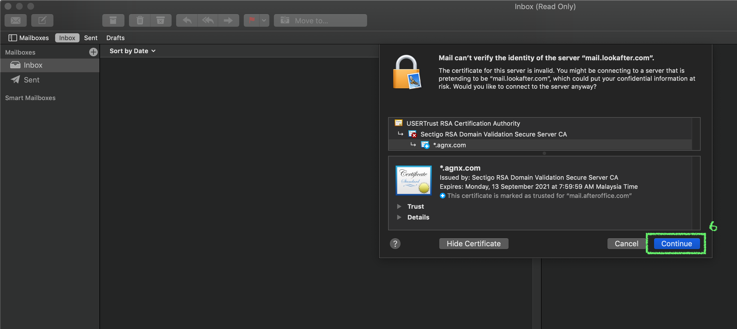The height and width of the screenshot is (329, 737).
Task: Click the USERTrust RSA Certification Authority icon
Action: click(x=399, y=123)
